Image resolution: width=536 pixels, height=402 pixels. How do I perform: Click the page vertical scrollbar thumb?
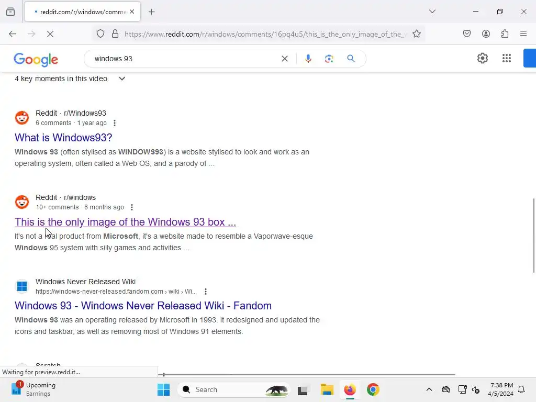coord(534,235)
